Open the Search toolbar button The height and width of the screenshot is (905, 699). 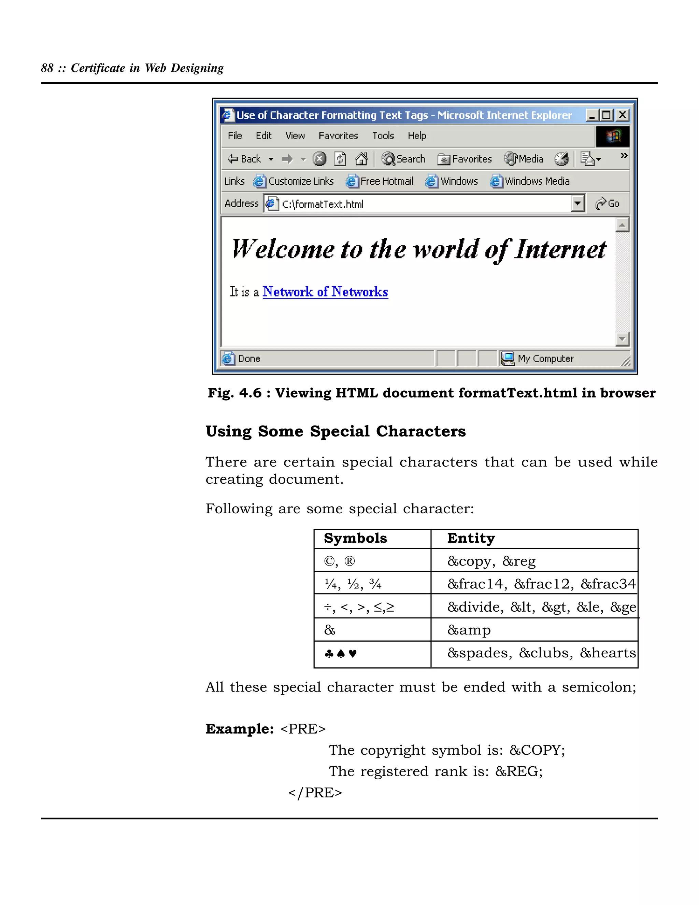tap(403, 159)
